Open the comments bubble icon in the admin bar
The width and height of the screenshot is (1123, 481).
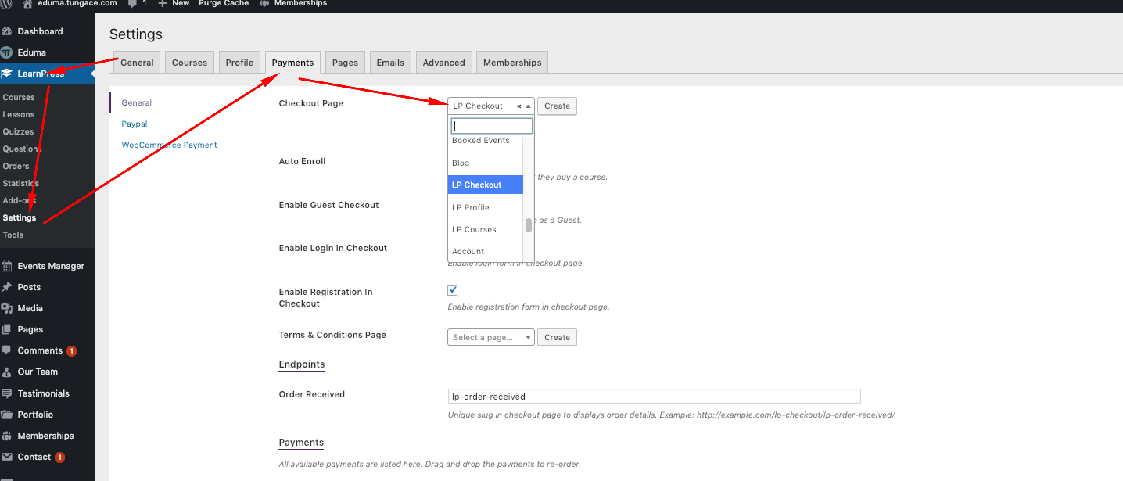[132, 3]
